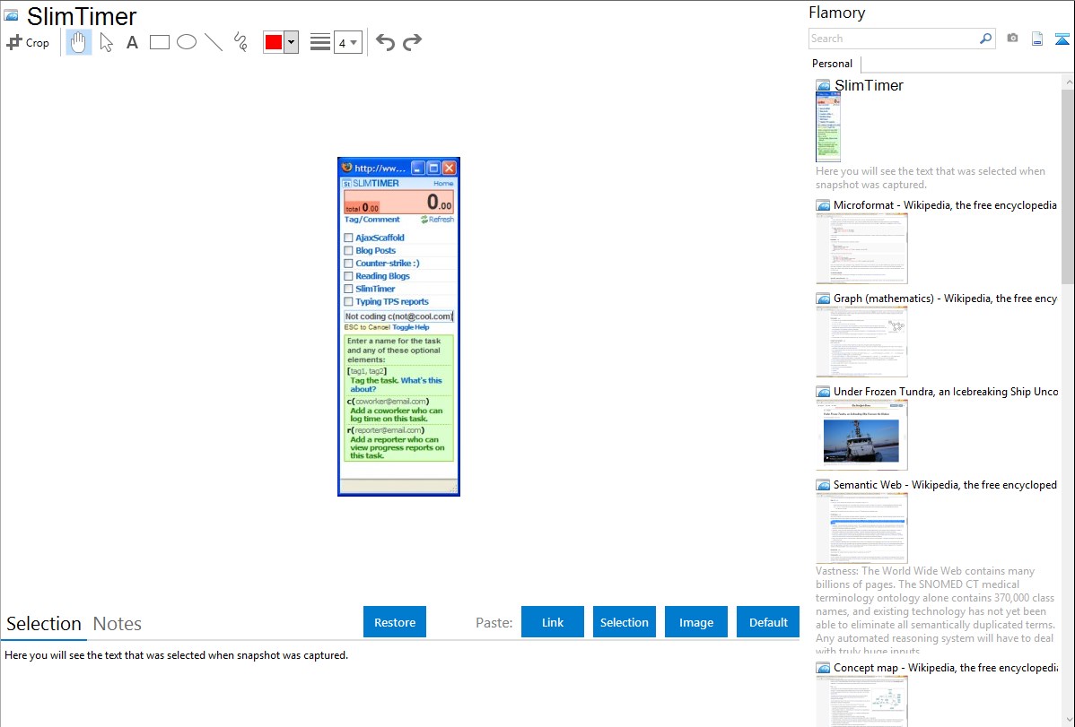Click "What's this about?" link in the snapshot
Viewport: 1075px width, 727px height.
point(396,385)
